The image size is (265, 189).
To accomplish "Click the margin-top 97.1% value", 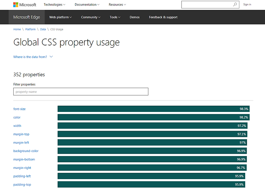I will point(242,134).
